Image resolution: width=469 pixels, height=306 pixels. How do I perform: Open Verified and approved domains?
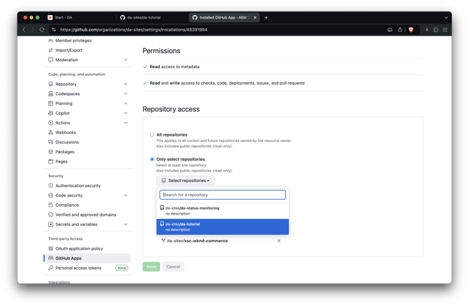point(86,215)
